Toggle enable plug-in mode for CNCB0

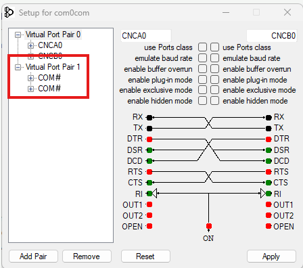tap(214, 79)
